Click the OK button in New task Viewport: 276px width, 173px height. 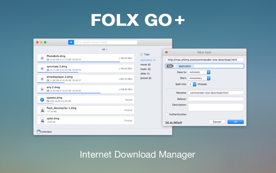point(236,122)
